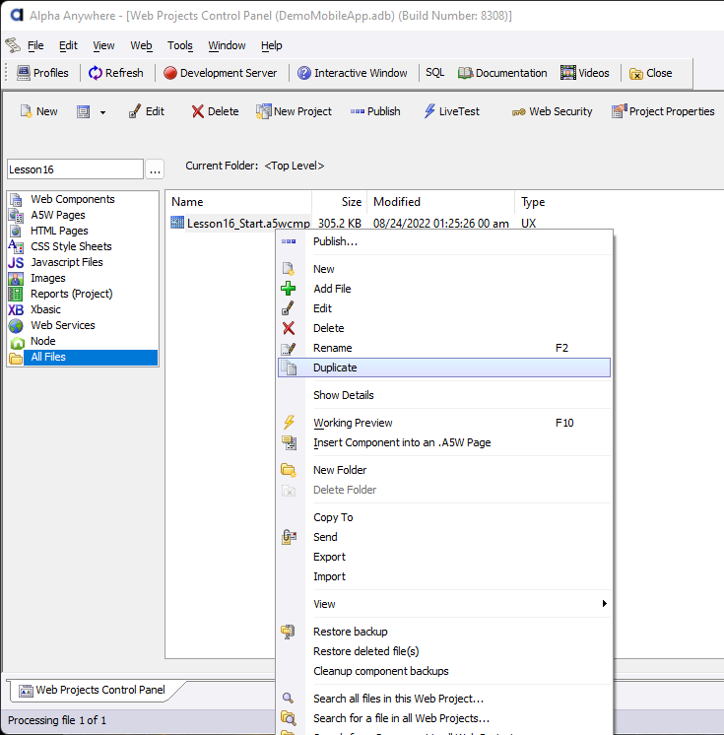Choose Working Preview in the context menu
724x735 pixels.
tap(444, 423)
